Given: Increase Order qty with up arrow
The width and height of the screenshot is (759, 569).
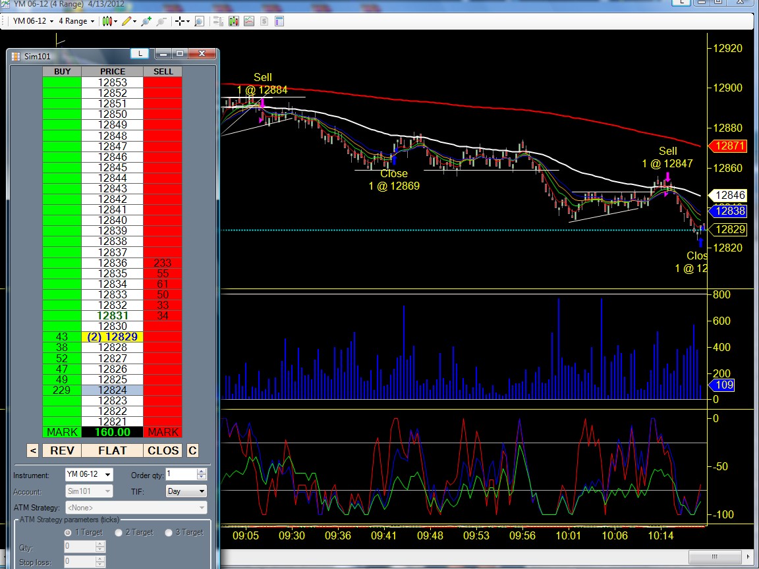Looking at the screenshot, I should (x=202, y=472).
